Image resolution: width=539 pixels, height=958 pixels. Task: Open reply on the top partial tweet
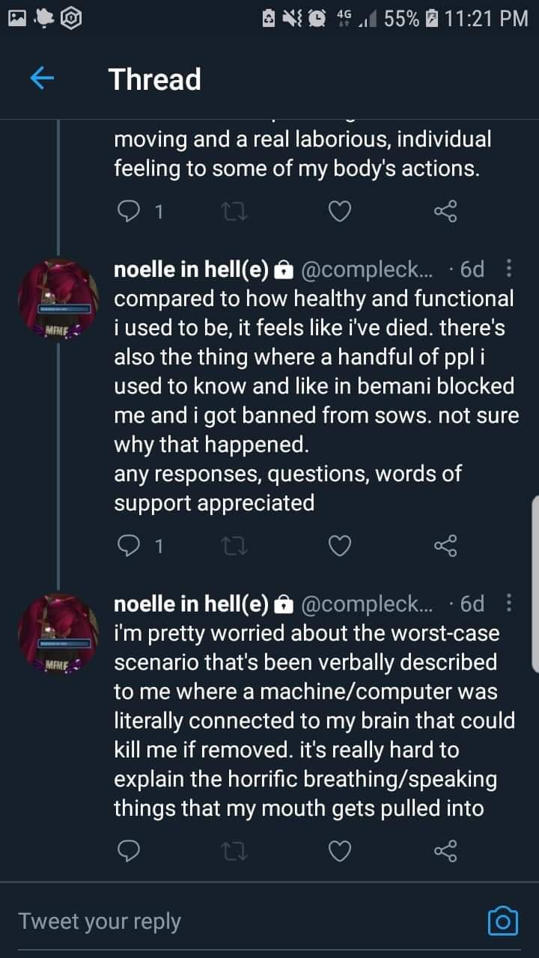129,213
